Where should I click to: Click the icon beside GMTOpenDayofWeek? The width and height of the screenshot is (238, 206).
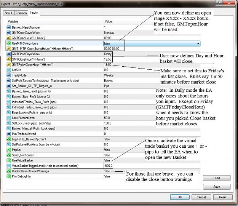[9, 33]
